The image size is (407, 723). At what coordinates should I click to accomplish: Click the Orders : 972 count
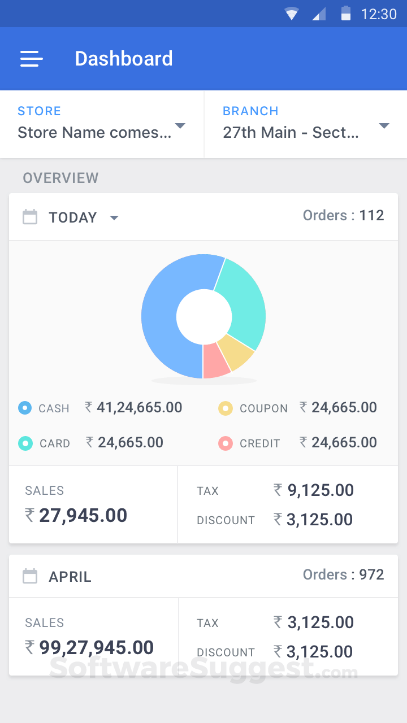343,574
